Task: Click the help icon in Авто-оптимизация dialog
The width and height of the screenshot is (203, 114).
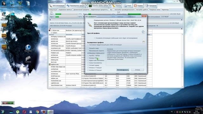Action: coord(143,32)
